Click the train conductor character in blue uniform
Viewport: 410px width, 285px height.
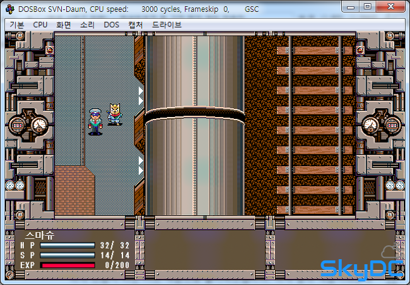[x=95, y=122]
